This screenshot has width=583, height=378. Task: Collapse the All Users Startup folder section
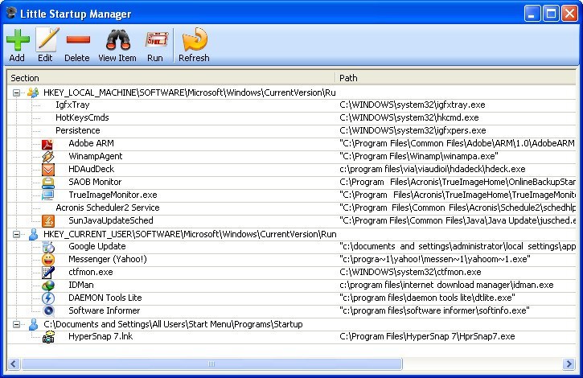(16, 324)
